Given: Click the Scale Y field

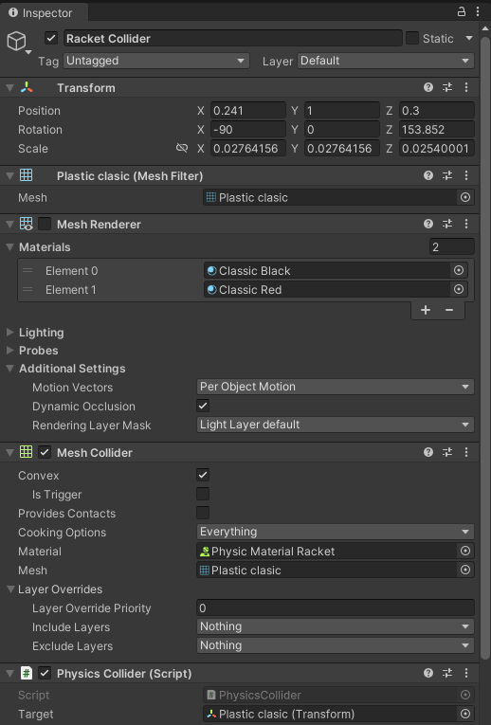Looking at the screenshot, I should pos(342,149).
